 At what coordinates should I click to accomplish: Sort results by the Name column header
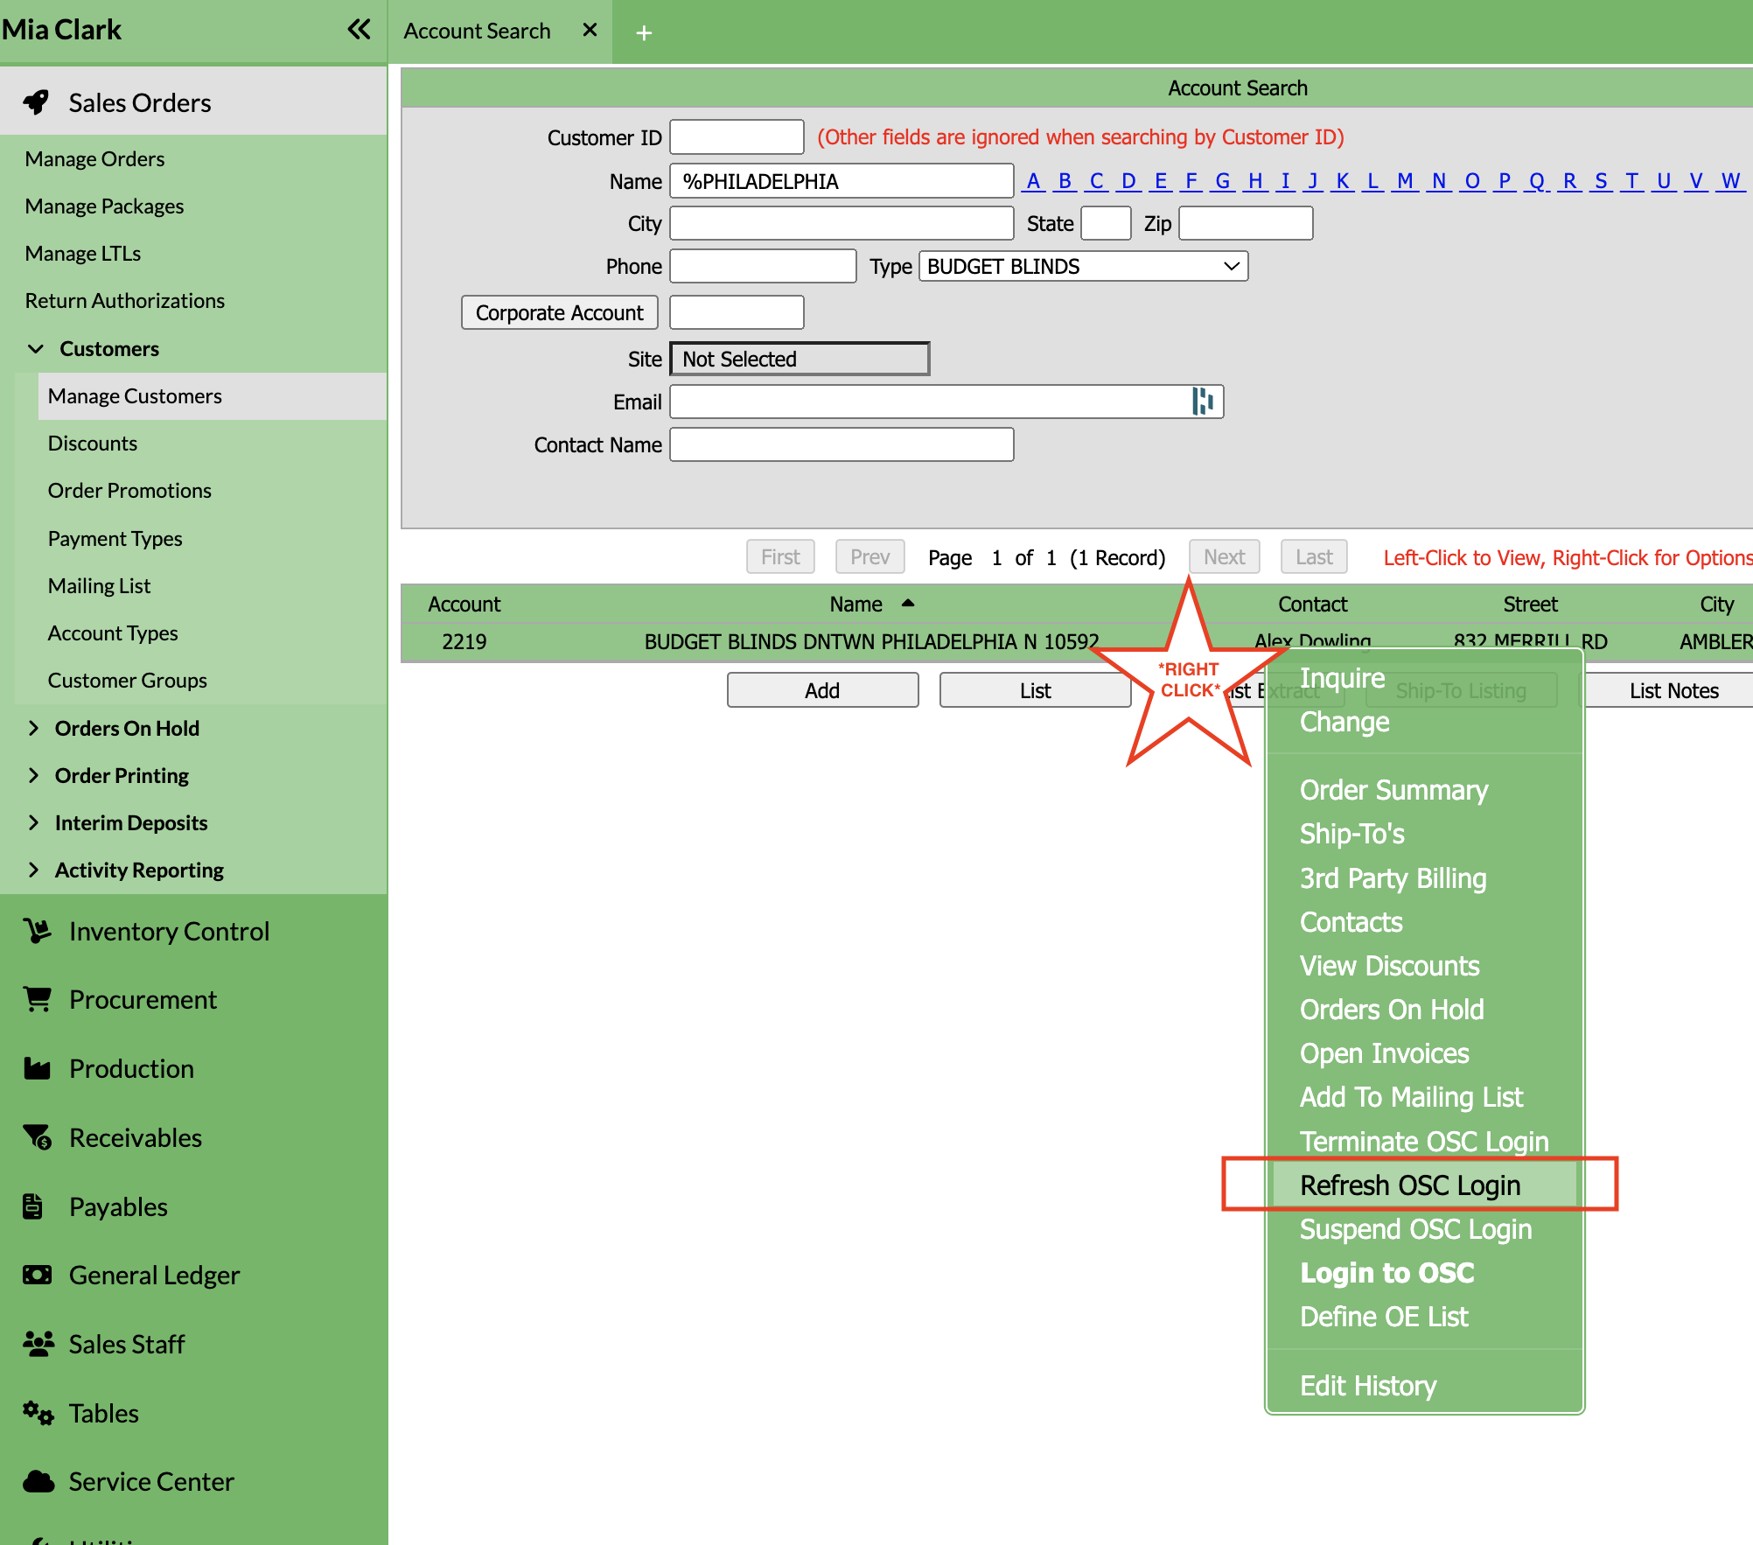pos(856,604)
